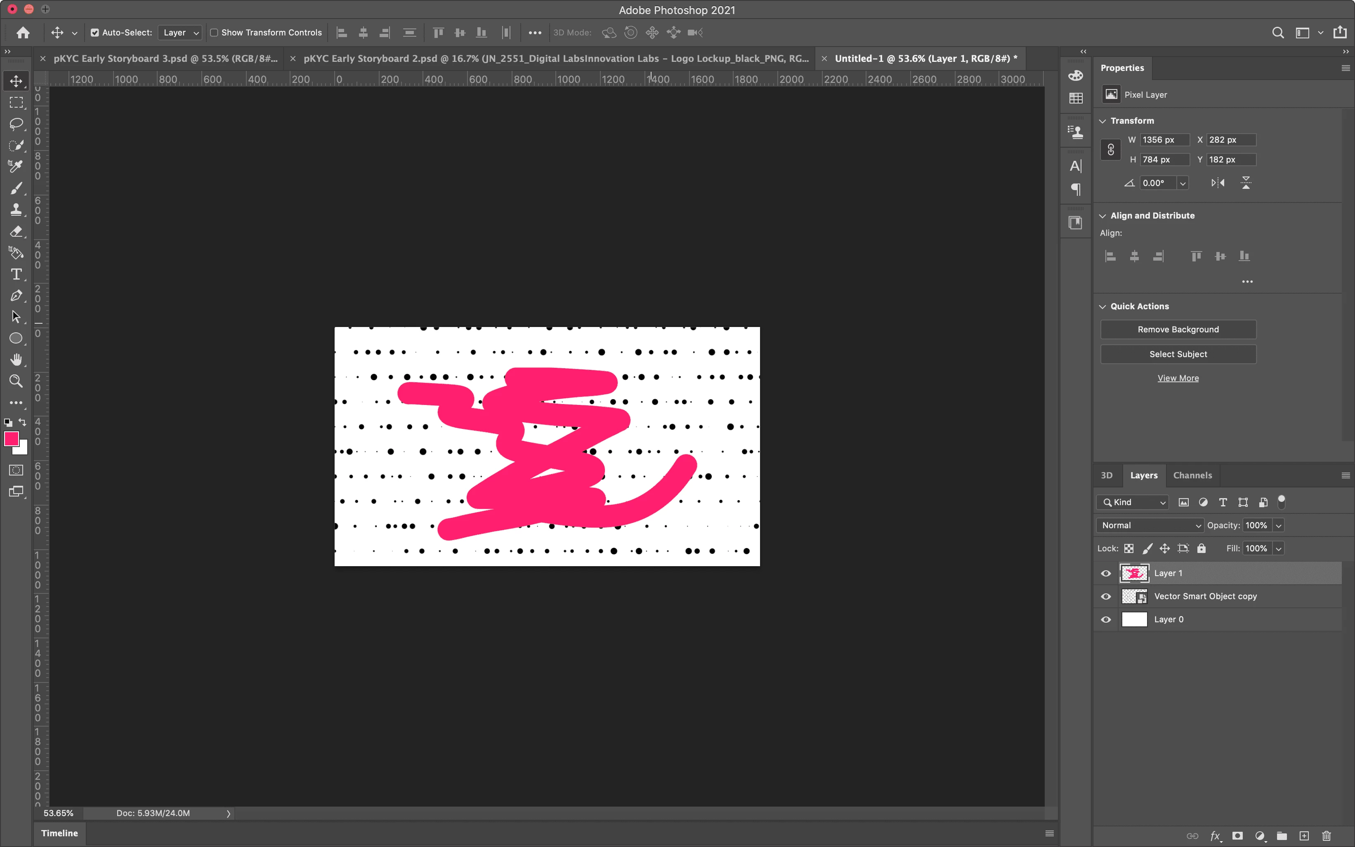Add layer mask from Layers panel
1355x847 pixels.
(x=1237, y=836)
